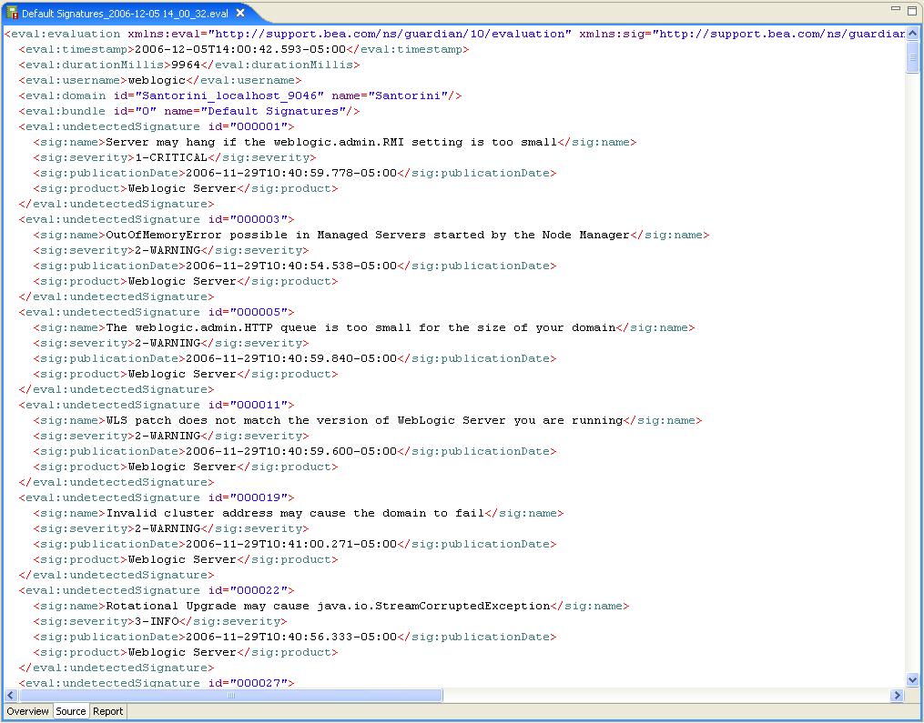This screenshot has width=924, height=723.
Task: Click the vertical scrollbar down arrow
Action: 912,680
